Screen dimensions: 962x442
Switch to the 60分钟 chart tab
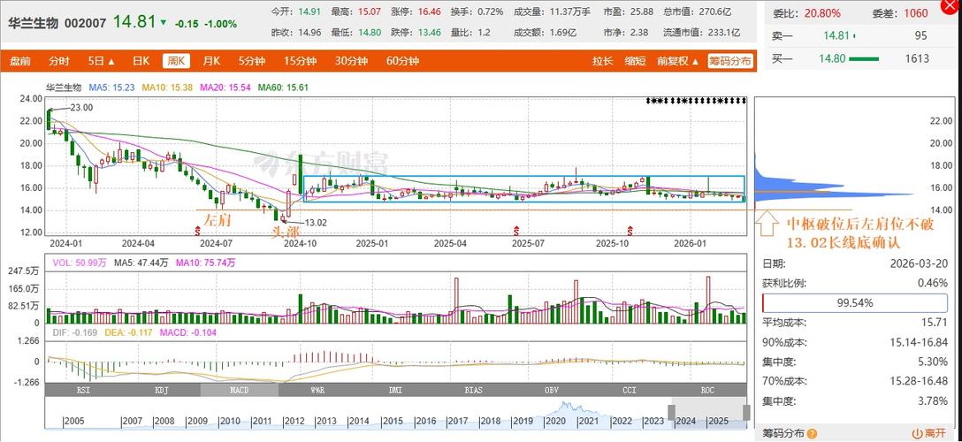tap(402, 61)
